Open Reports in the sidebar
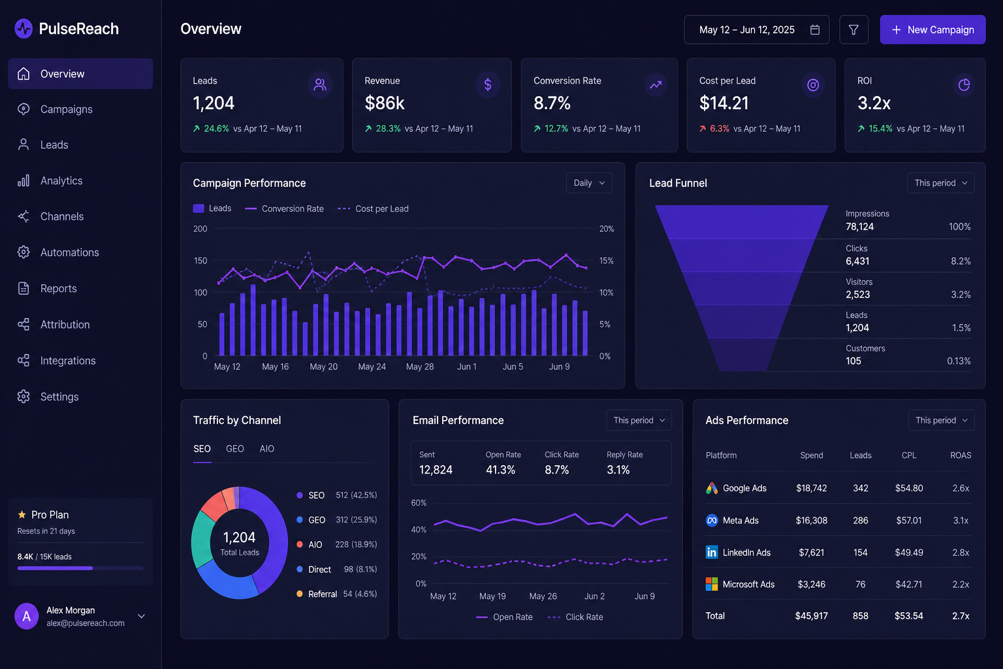Viewport: 1003px width, 669px height. tap(80, 288)
